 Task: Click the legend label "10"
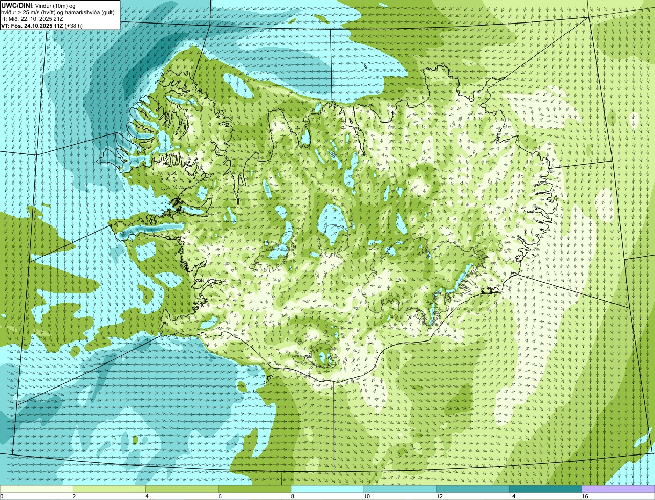tap(367, 496)
